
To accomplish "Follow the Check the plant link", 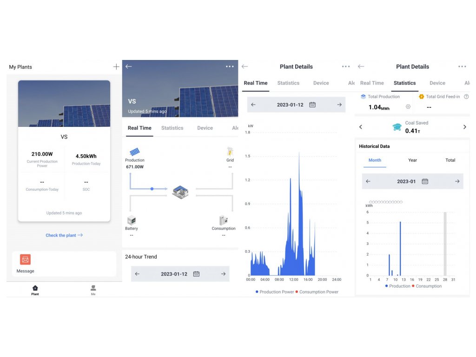I will tap(64, 235).
